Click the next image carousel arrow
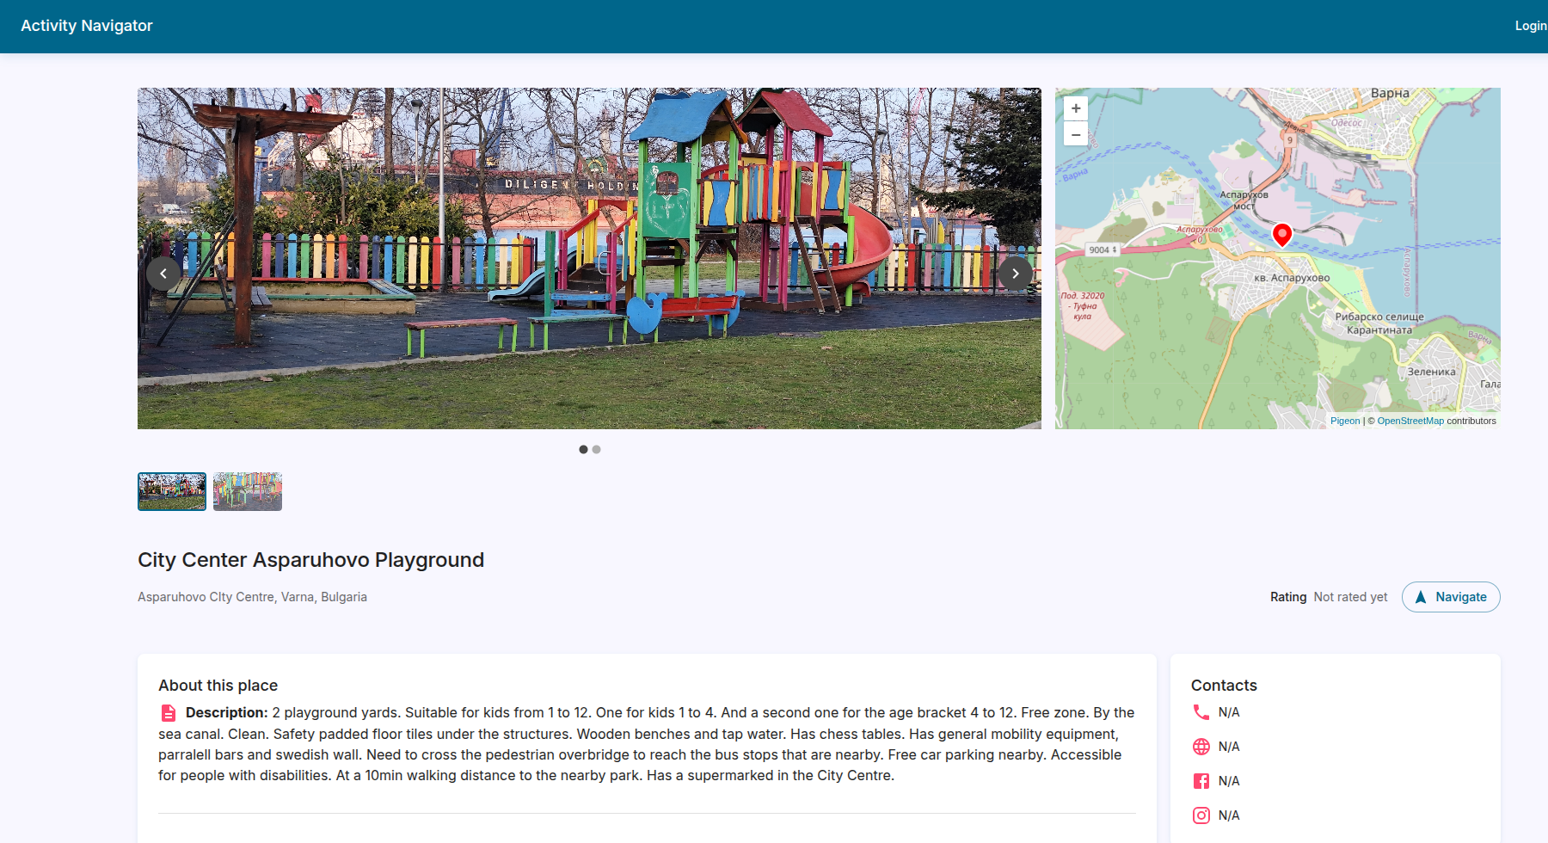The image size is (1548, 843). (1015, 274)
